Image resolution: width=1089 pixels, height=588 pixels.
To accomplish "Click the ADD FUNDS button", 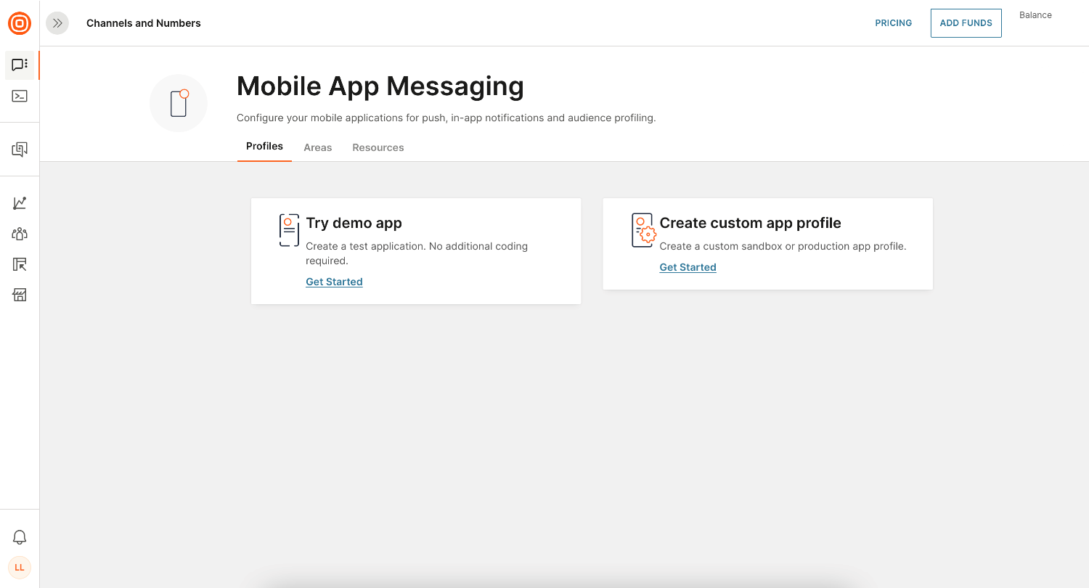I will (966, 23).
